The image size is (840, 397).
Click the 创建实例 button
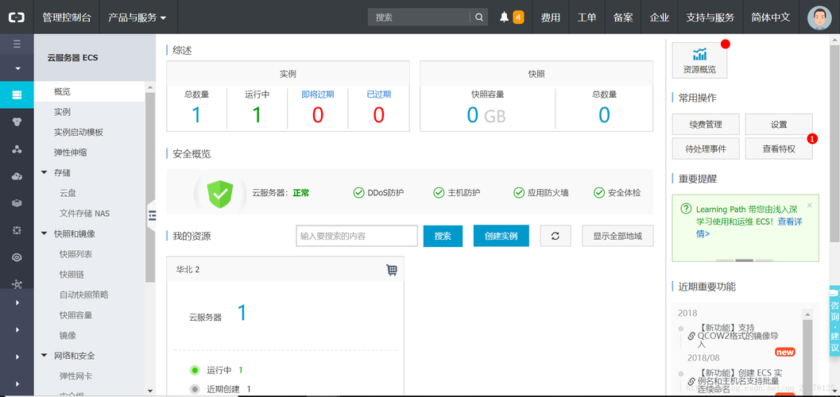(x=501, y=236)
